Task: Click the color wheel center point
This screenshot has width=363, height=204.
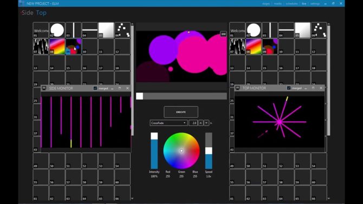Action: click(181, 150)
